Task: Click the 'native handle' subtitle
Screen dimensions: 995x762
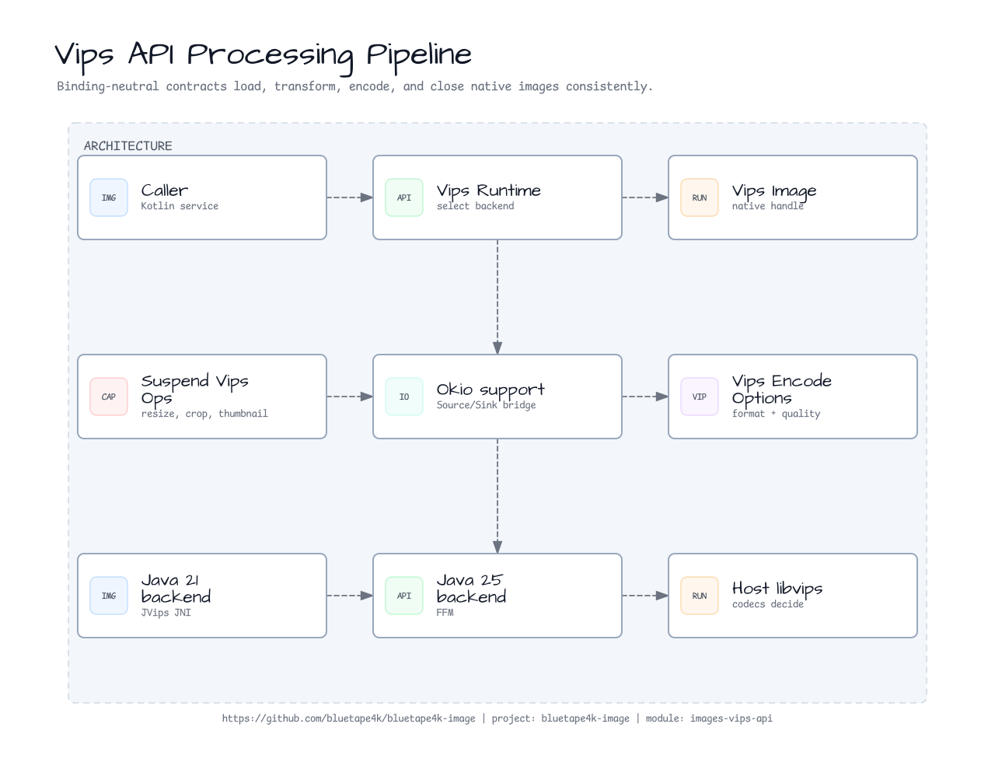Action: click(768, 206)
